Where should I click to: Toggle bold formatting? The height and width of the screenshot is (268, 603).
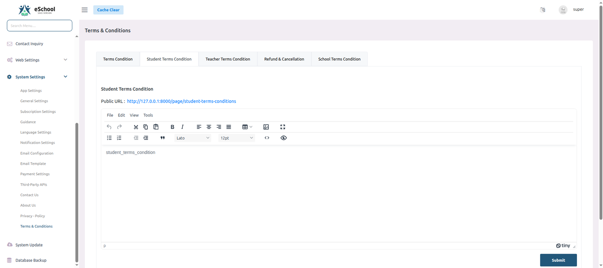[x=172, y=127]
